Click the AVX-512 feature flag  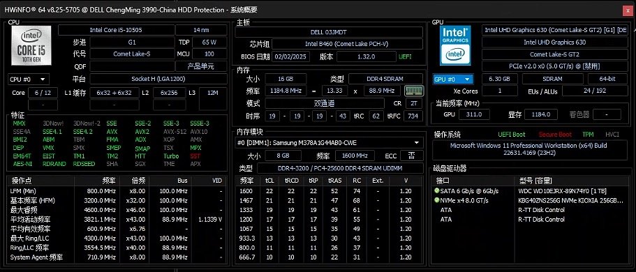[x=175, y=132]
